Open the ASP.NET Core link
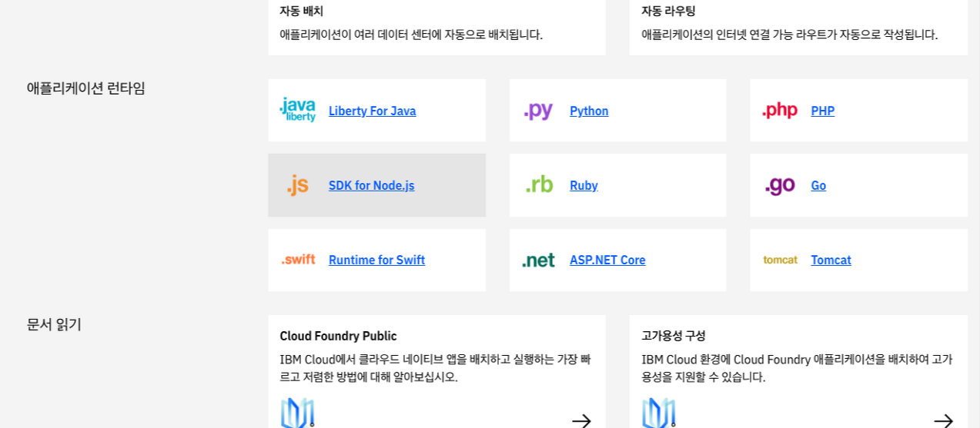The width and height of the screenshot is (980, 428). (607, 260)
